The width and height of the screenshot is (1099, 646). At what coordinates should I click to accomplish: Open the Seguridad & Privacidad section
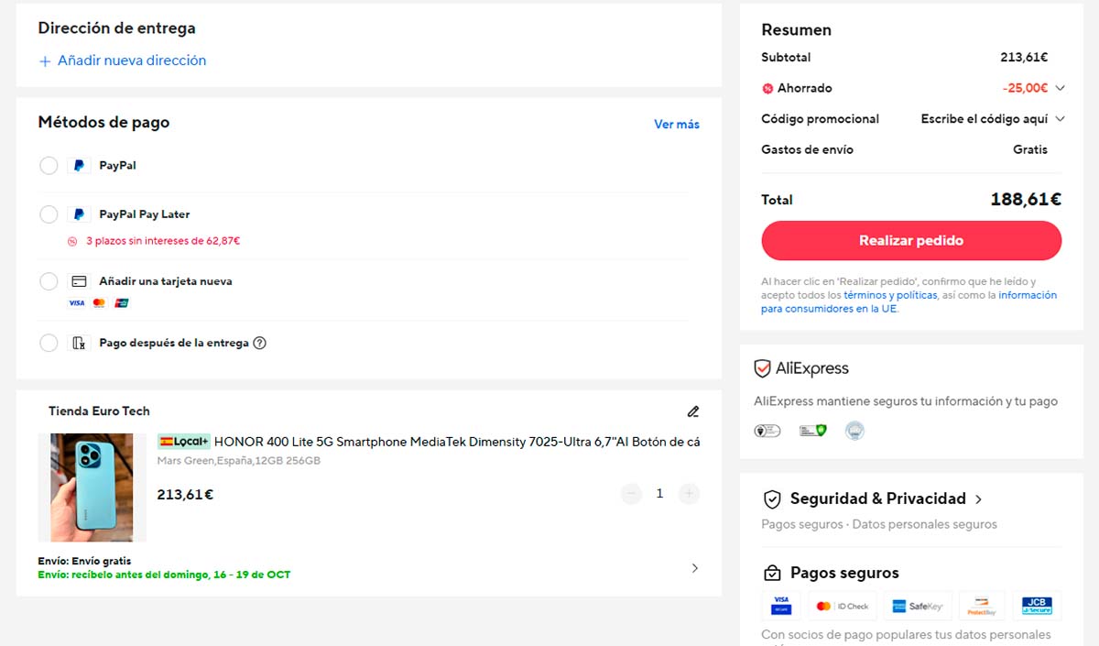pos(874,498)
